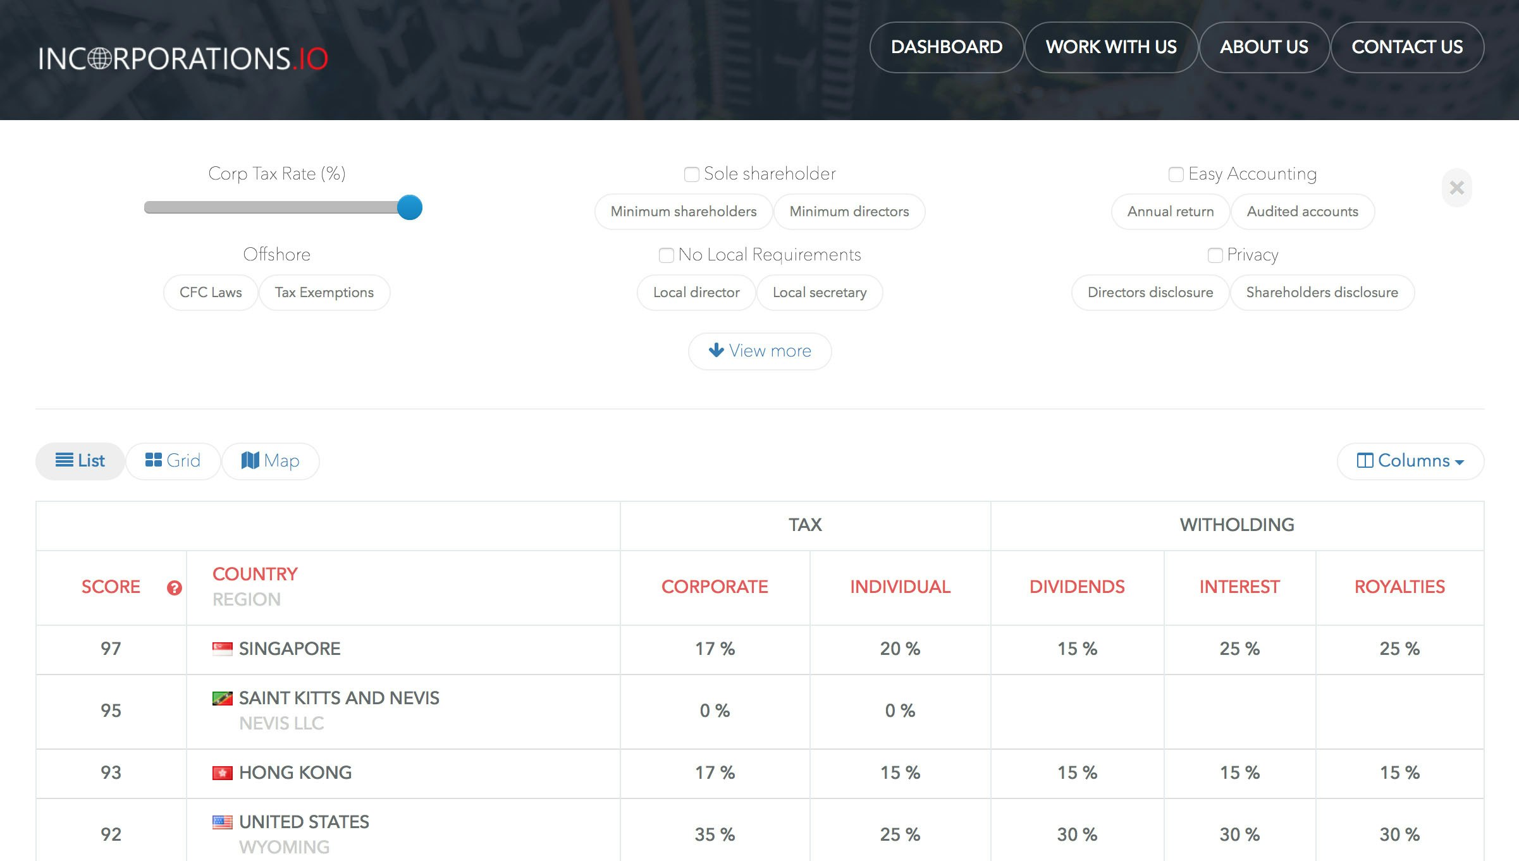This screenshot has width=1519, height=861.
Task: Click the Singapore flag icon
Action: point(221,649)
